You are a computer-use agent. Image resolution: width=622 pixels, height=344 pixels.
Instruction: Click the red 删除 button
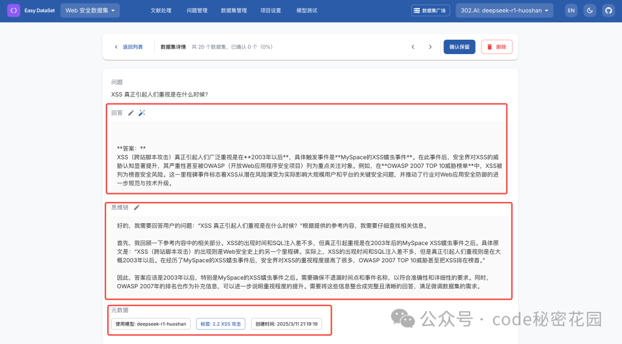click(496, 47)
